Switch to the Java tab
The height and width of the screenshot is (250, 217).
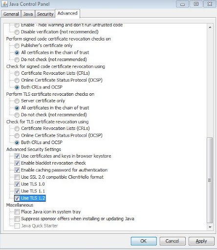(x=28, y=14)
